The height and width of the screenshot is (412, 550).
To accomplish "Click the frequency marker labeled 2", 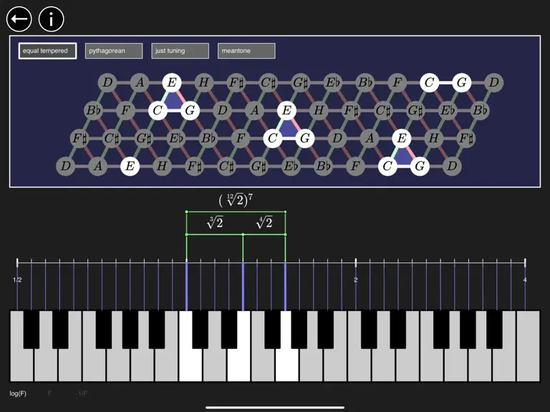I will (356, 280).
